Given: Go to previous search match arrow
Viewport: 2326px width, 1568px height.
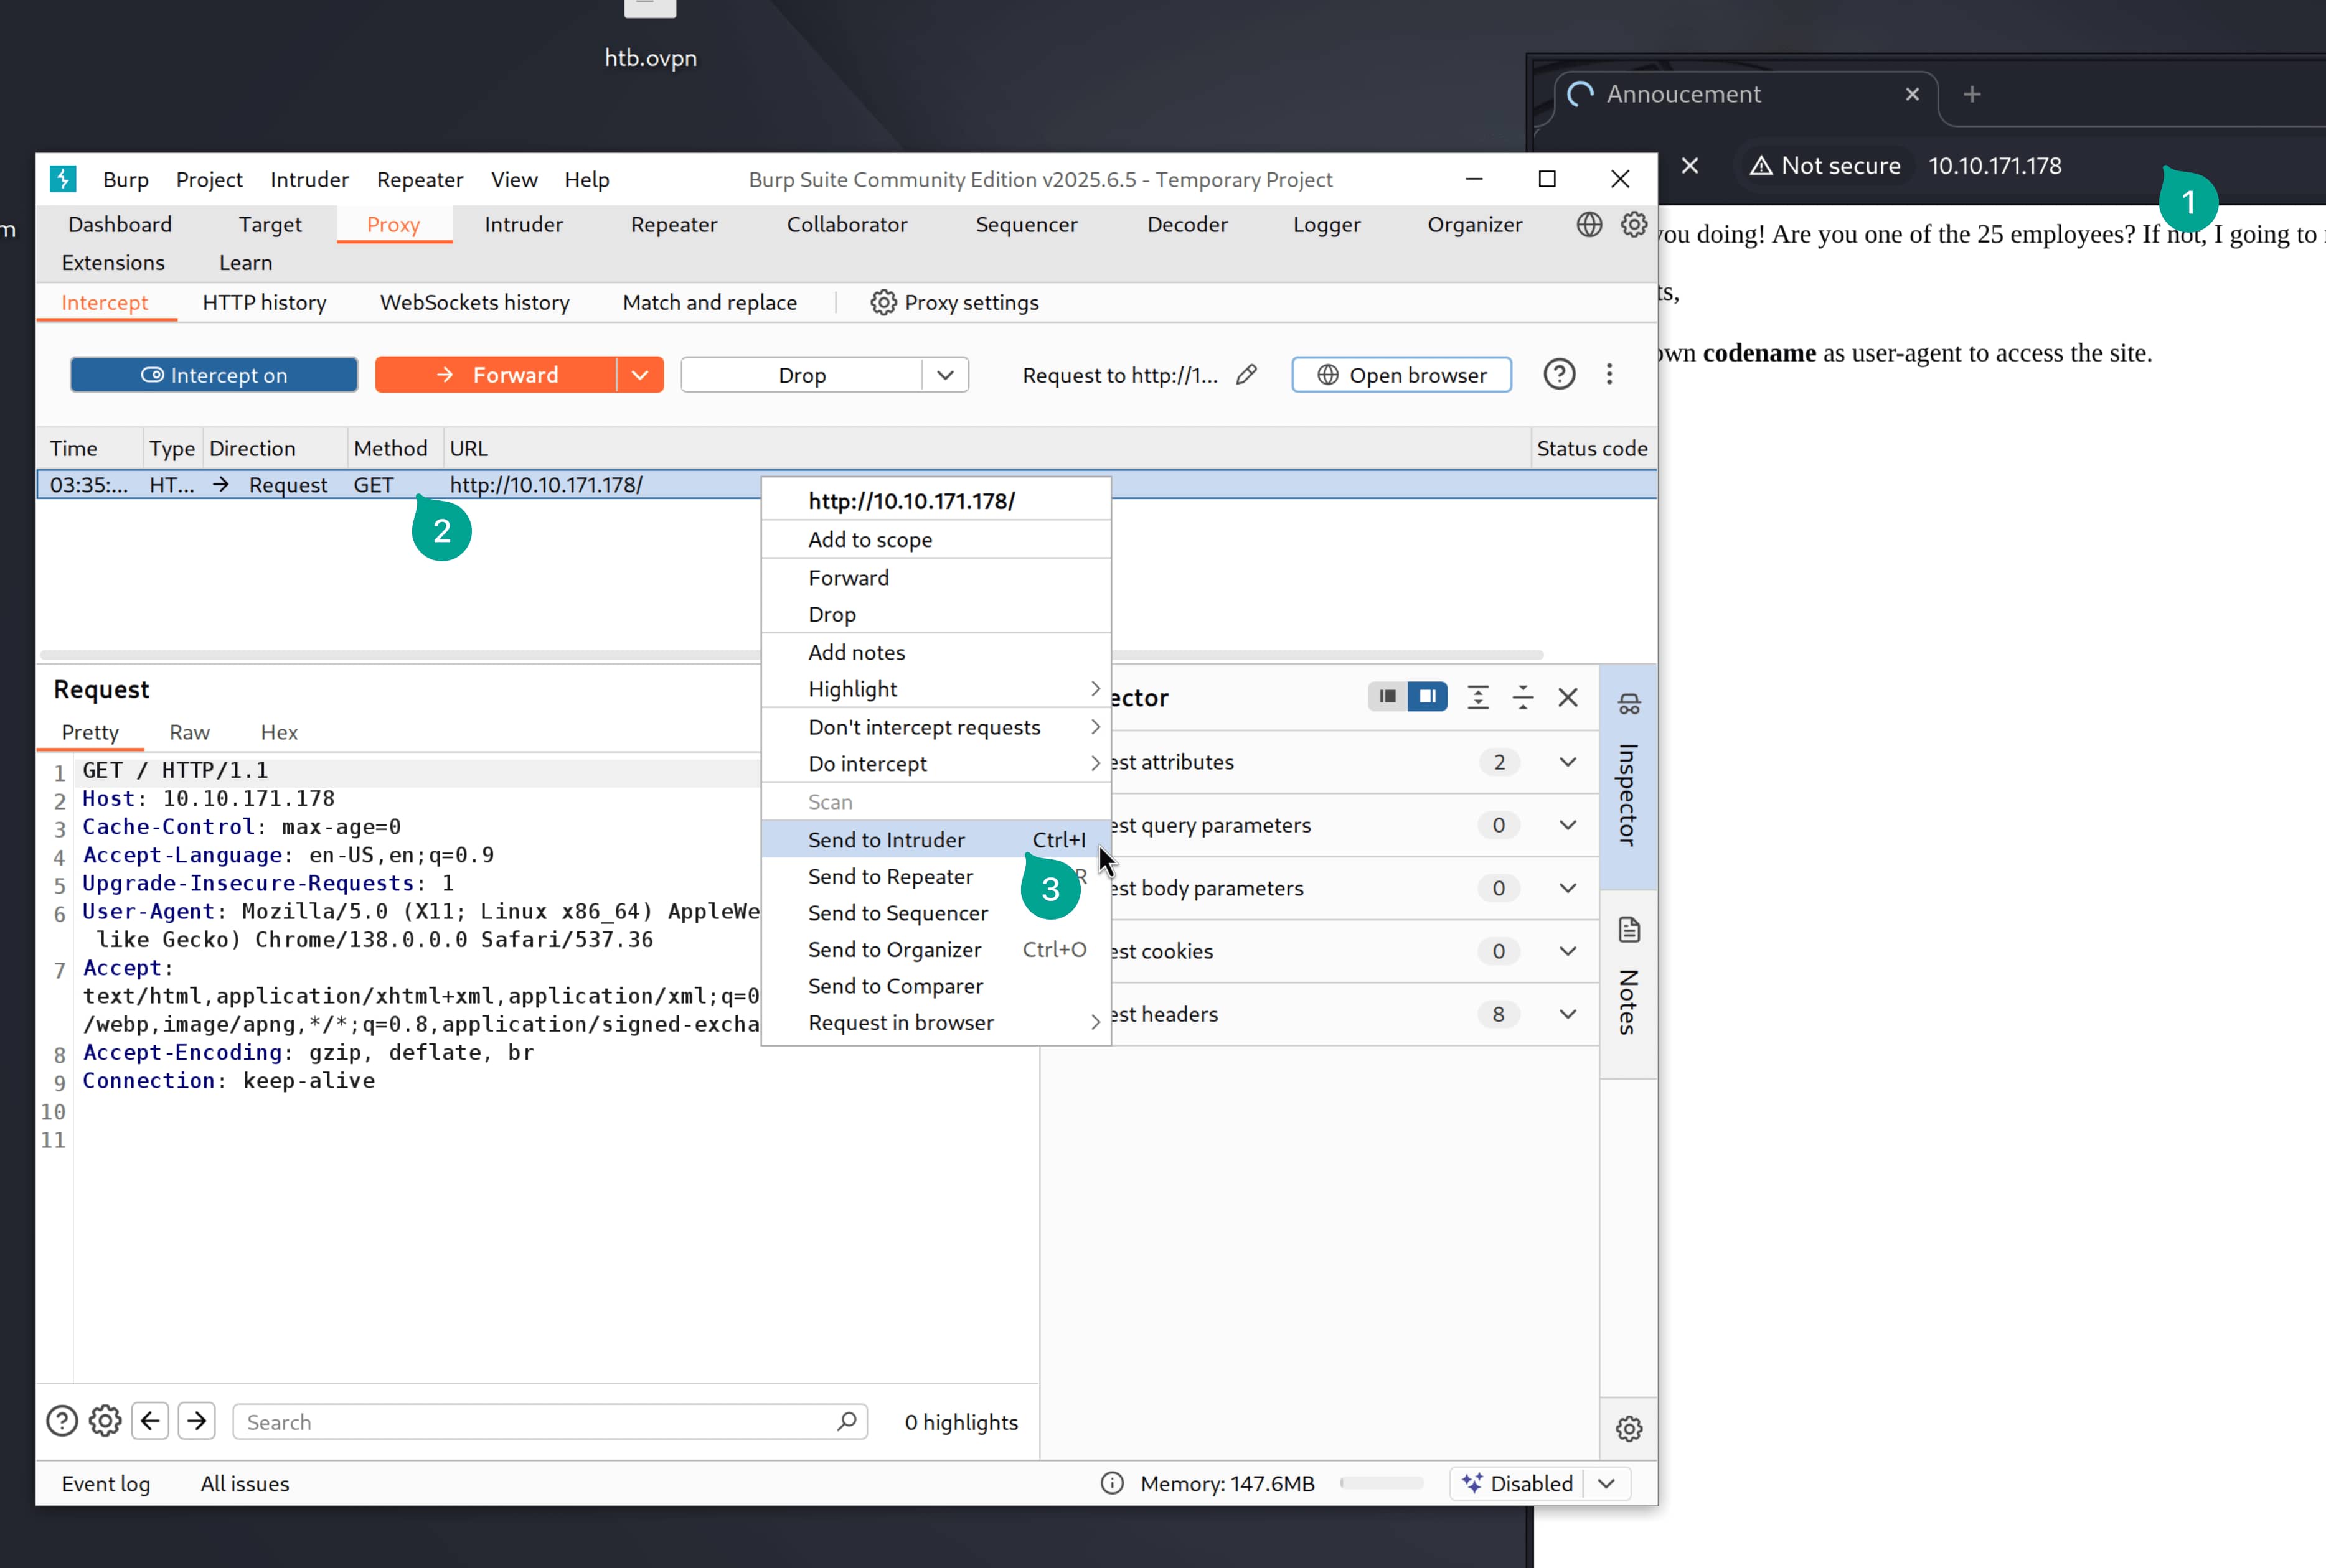Looking at the screenshot, I should pyautogui.click(x=151, y=1421).
